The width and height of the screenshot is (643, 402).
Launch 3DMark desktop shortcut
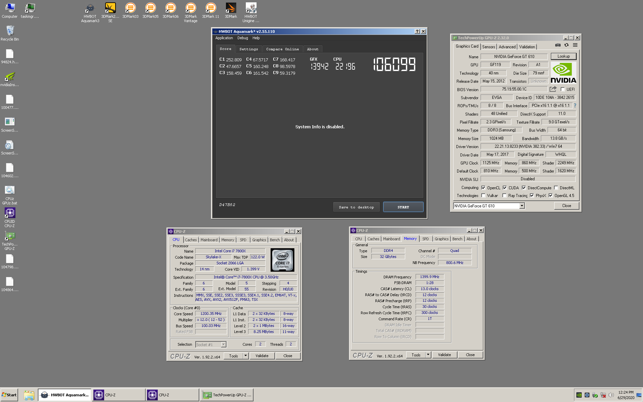point(231,10)
